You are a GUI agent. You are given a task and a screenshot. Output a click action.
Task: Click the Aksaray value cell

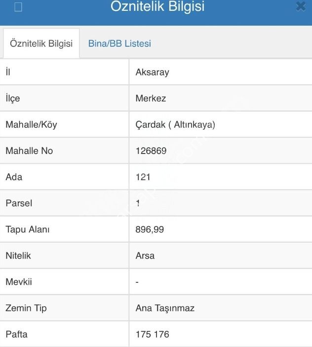(x=152, y=72)
